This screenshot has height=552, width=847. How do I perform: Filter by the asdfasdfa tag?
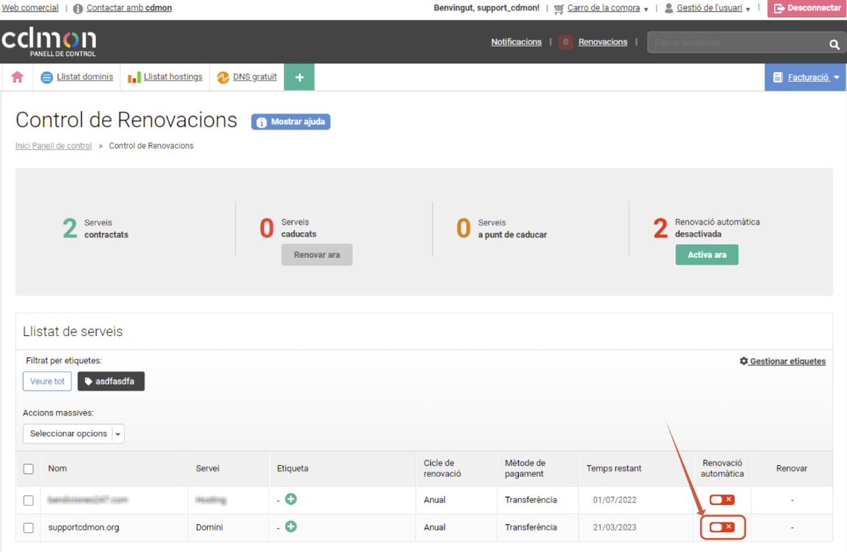point(111,382)
